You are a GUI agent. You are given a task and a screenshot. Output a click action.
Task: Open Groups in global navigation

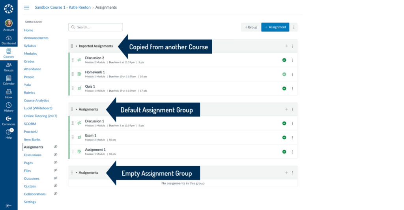point(9,67)
